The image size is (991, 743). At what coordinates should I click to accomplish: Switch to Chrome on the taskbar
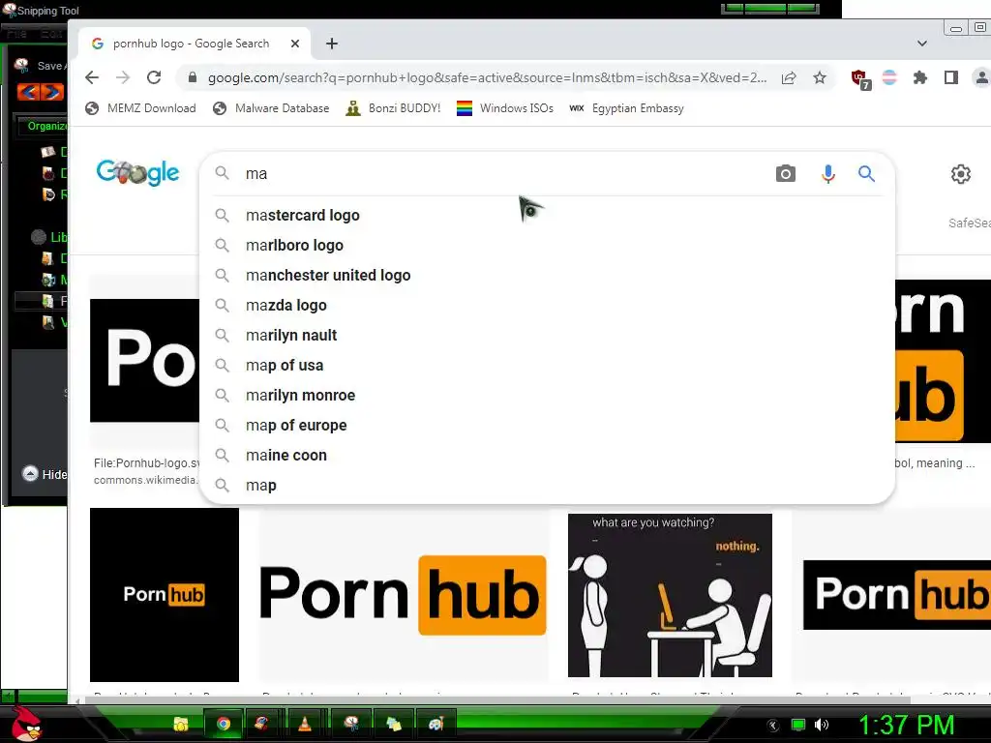[223, 724]
